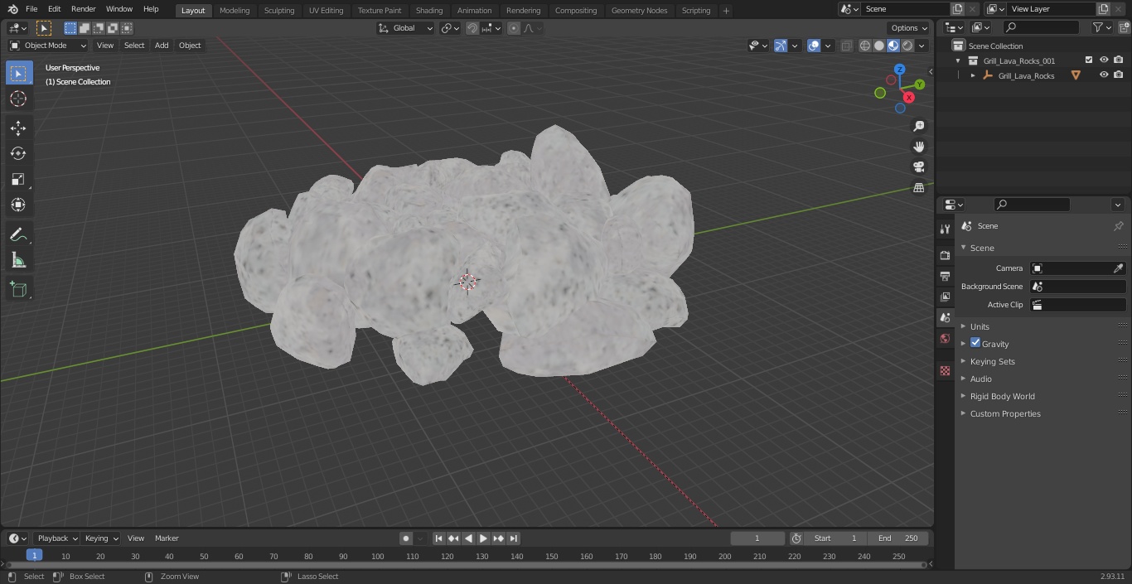Switch to the Modeling workspace tab
Viewport: 1132px width, 584px height.
tap(235, 10)
